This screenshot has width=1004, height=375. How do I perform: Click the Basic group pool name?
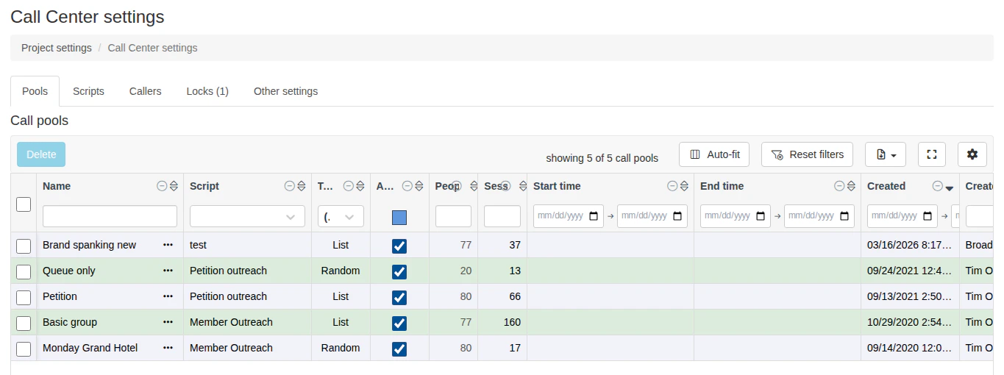pyautogui.click(x=70, y=322)
